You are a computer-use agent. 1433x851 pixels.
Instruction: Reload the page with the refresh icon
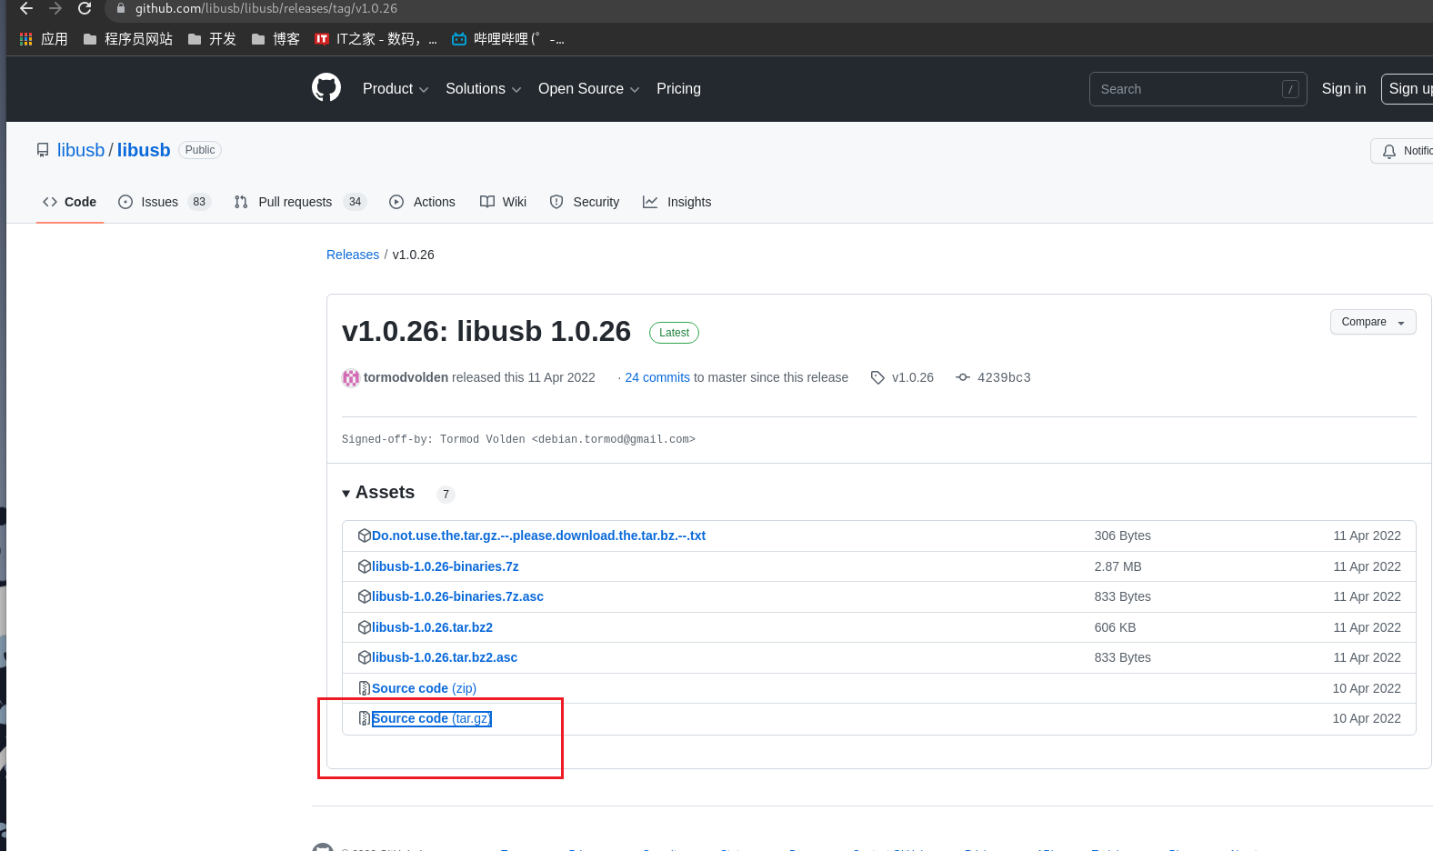click(x=85, y=8)
